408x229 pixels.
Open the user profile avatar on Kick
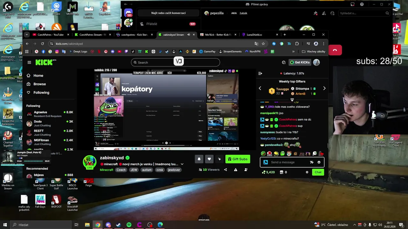coord(316,62)
